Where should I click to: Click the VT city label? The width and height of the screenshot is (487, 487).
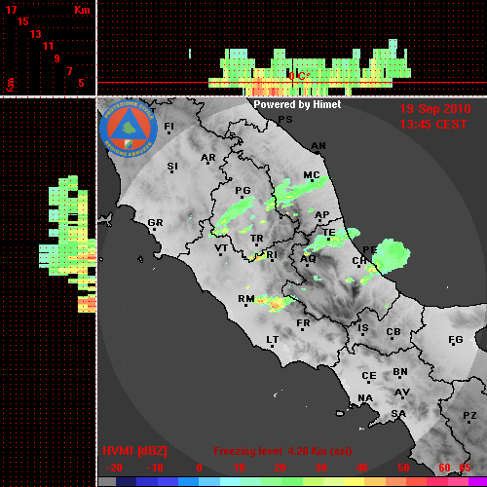click(x=221, y=248)
